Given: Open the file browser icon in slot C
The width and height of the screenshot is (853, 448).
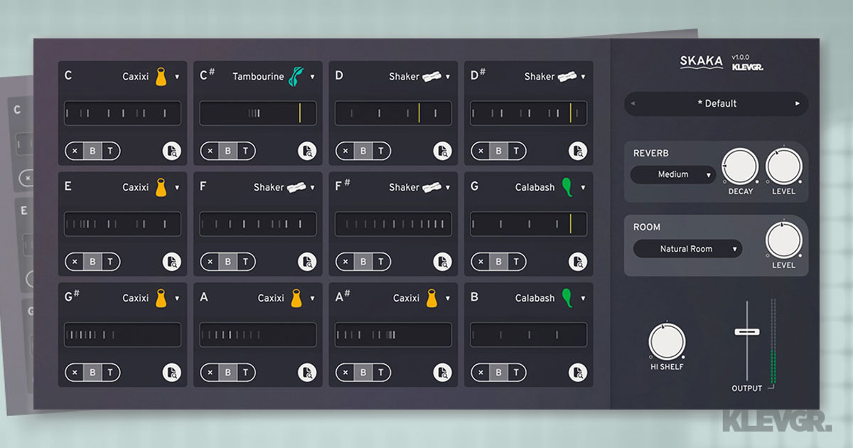Looking at the screenshot, I should (171, 151).
